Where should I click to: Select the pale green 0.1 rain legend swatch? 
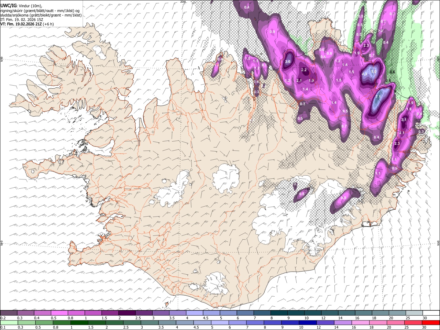(x=9, y=322)
